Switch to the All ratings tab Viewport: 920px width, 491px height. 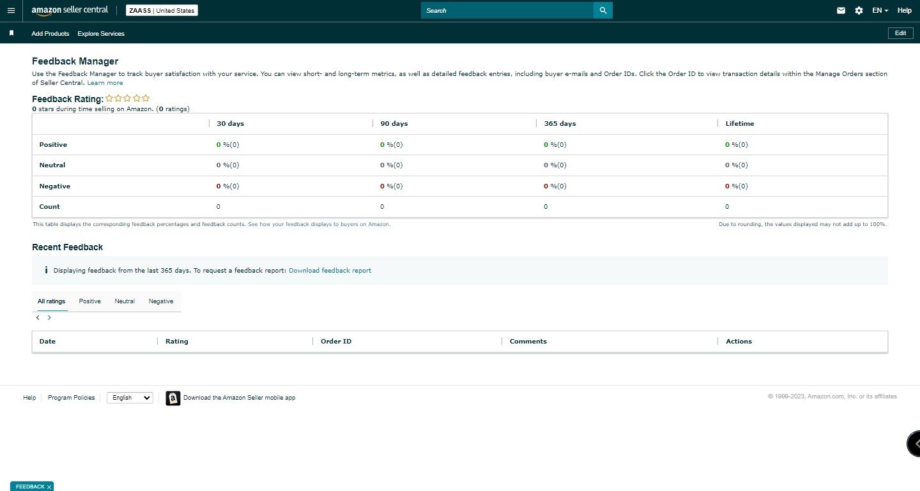[51, 301]
